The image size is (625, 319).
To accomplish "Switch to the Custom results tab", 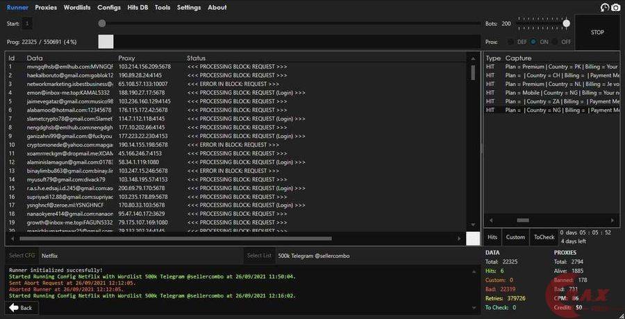I will point(515,237).
